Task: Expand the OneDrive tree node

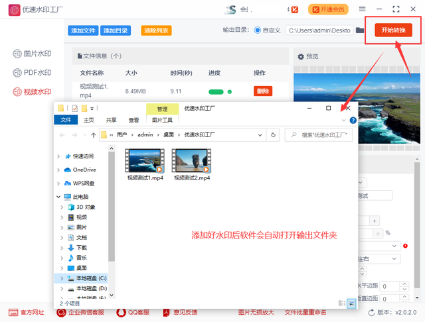Action: click(59, 170)
